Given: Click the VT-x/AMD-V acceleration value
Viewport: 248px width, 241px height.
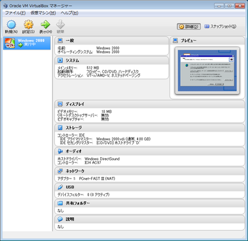Looking at the screenshot, I should click(114, 75).
